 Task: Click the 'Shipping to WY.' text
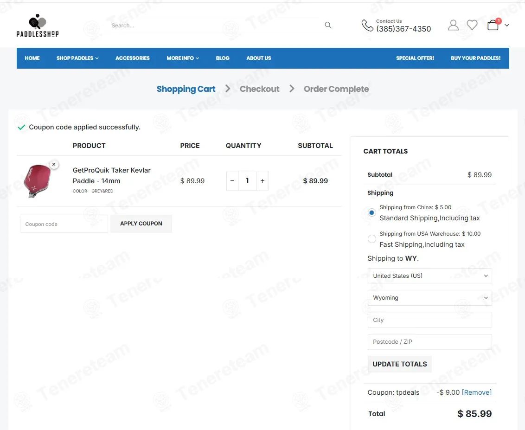[393, 258]
